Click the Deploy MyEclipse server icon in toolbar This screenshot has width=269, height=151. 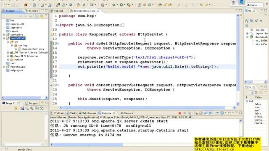point(58,5)
